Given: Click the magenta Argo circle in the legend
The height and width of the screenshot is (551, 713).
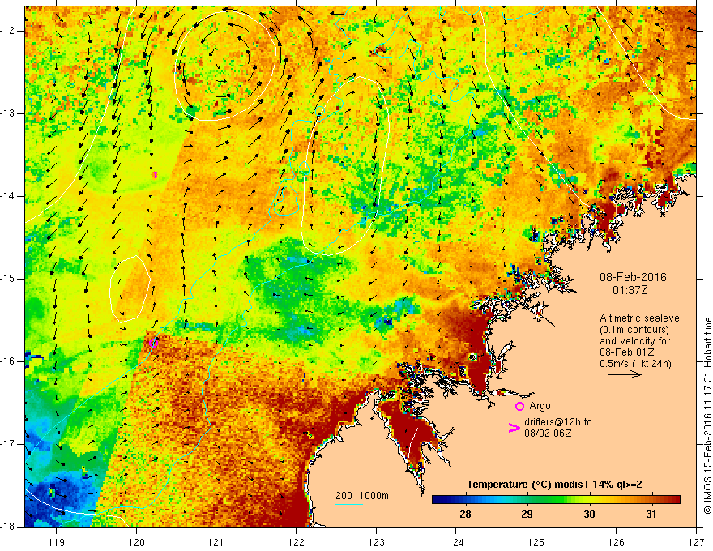Looking at the screenshot, I should click(x=519, y=407).
